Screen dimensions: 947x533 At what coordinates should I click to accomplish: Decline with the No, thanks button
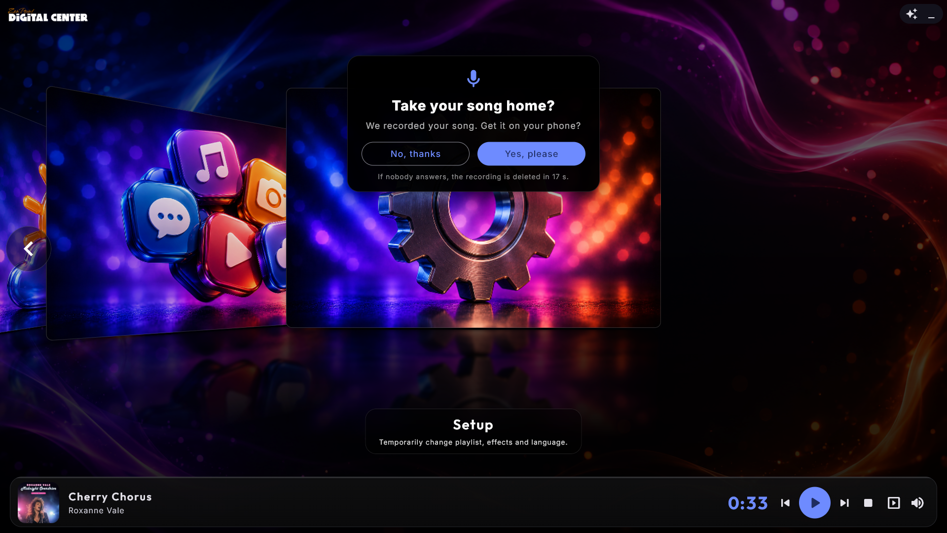click(415, 154)
